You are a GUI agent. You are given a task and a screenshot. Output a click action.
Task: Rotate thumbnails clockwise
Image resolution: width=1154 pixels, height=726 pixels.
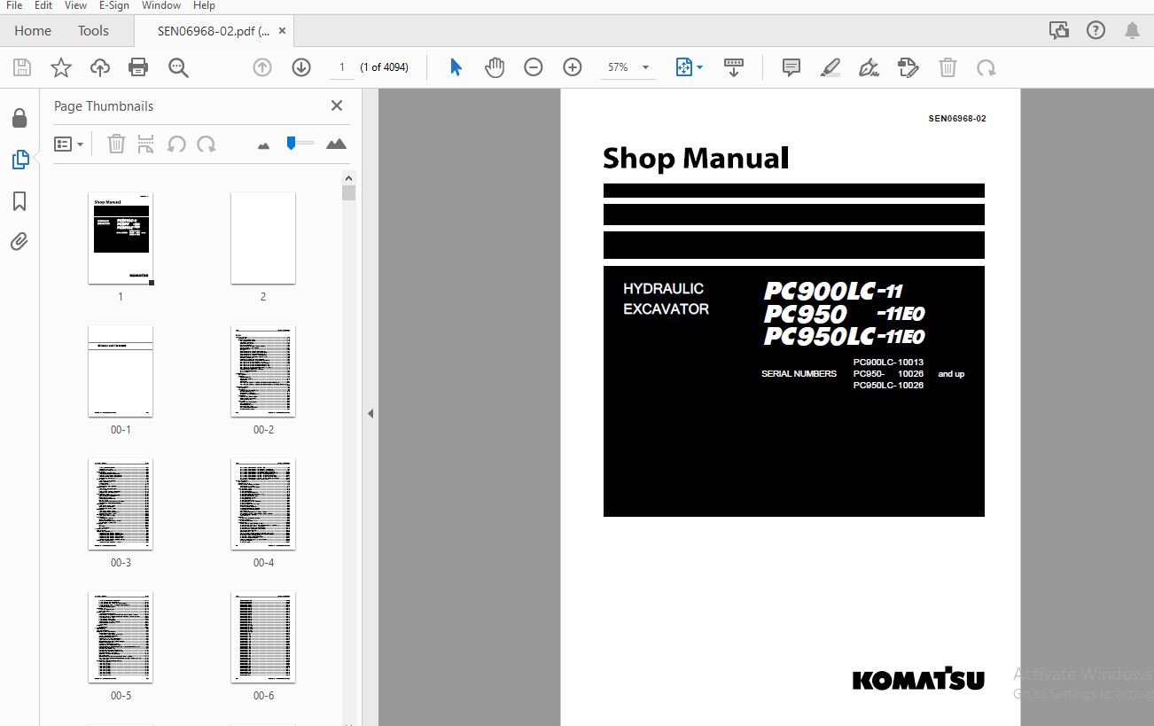point(207,144)
